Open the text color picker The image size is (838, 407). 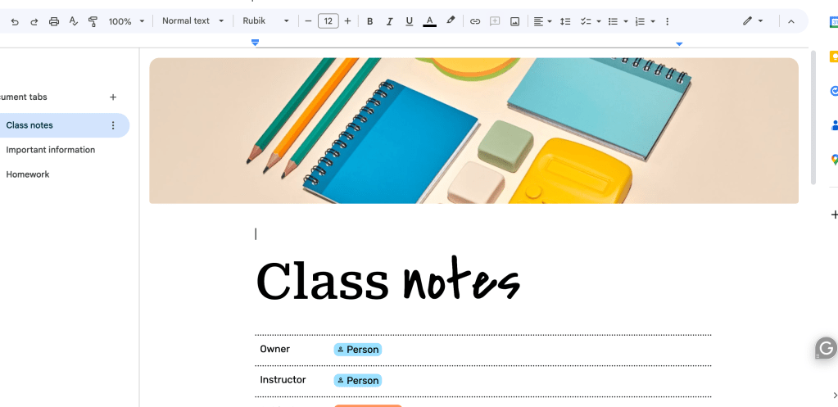click(429, 21)
